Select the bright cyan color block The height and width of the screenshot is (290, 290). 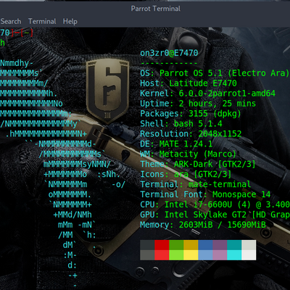[234, 255]
